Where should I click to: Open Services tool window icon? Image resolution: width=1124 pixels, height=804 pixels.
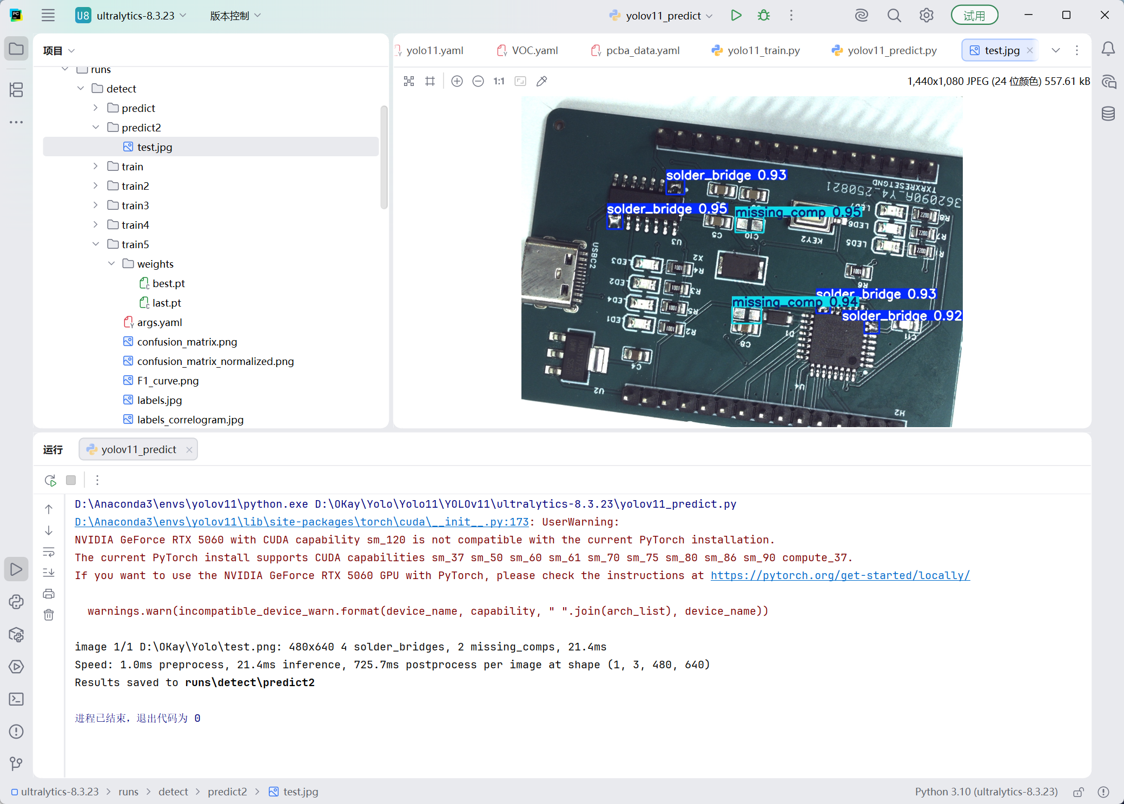pos(16,667)
